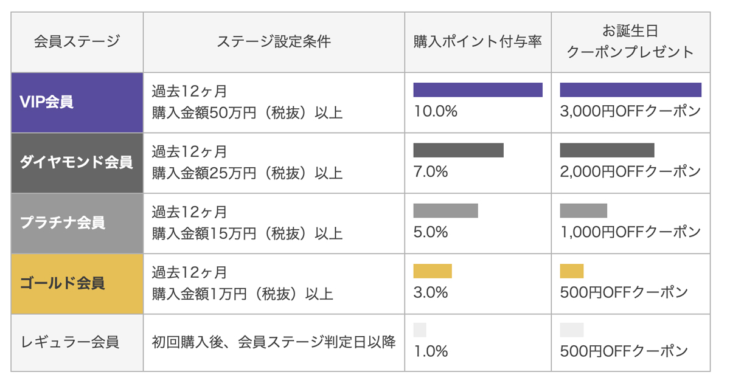Screen dimensions: 730x386
Task: Click the small light bar above 1.0%
Action: (x=420, y=330)
